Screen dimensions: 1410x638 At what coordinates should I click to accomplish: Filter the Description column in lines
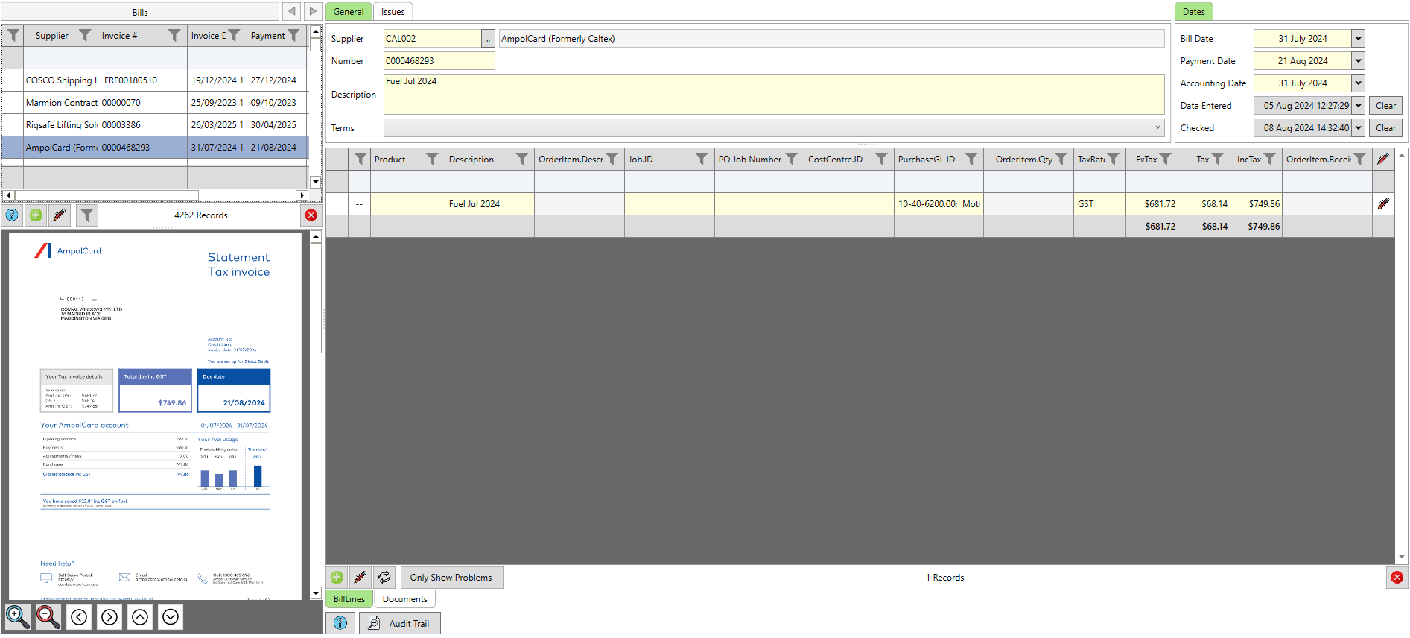coord(522,159)
